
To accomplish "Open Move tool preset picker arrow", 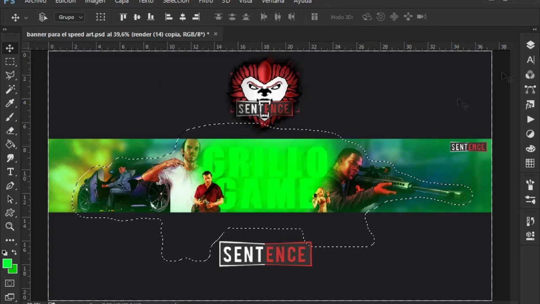I will tap(26, 17).
